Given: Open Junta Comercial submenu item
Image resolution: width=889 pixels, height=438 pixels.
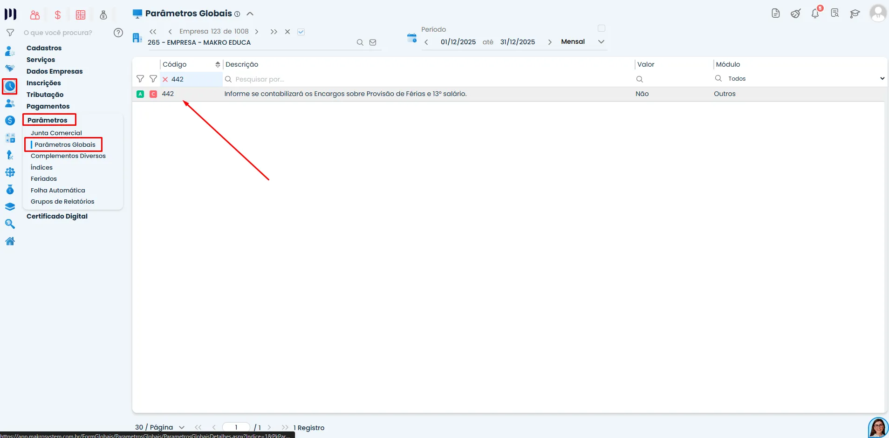Looking at the screenshot, I should click(56, 133).
